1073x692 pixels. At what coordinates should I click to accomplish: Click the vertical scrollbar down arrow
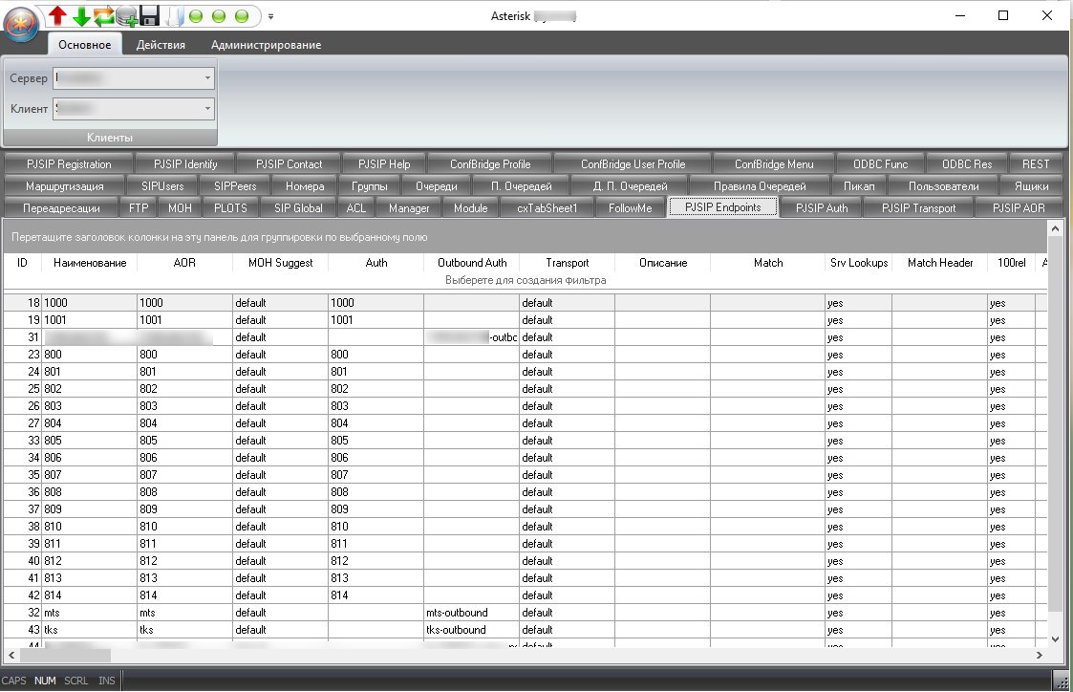coord(1055,639)
